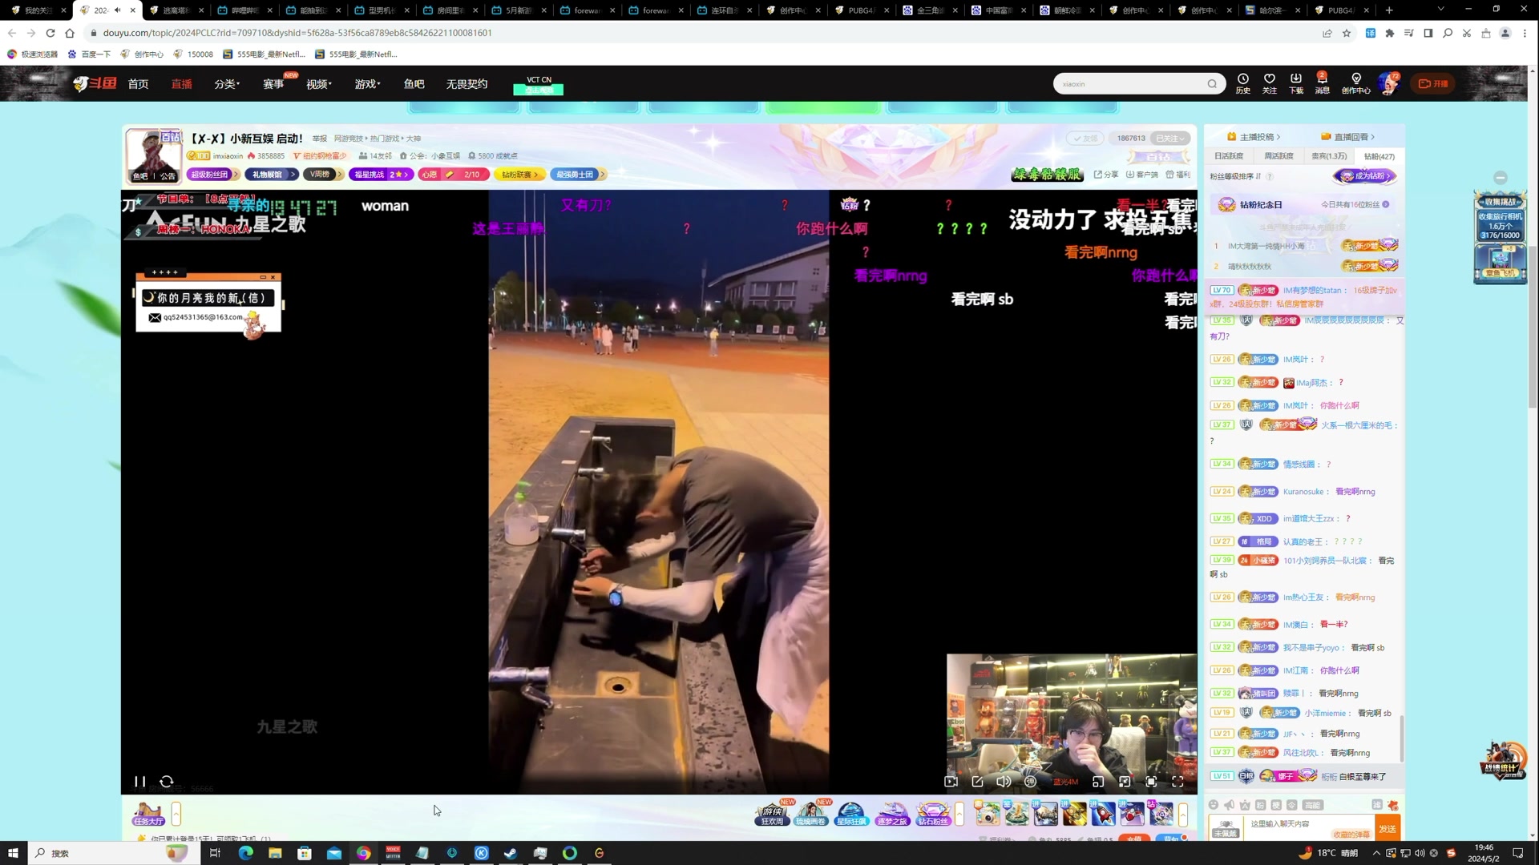This screenshot has height=865, width=1539.
Task: Click the 发送 send button
Action: [x=1388, y=828]
